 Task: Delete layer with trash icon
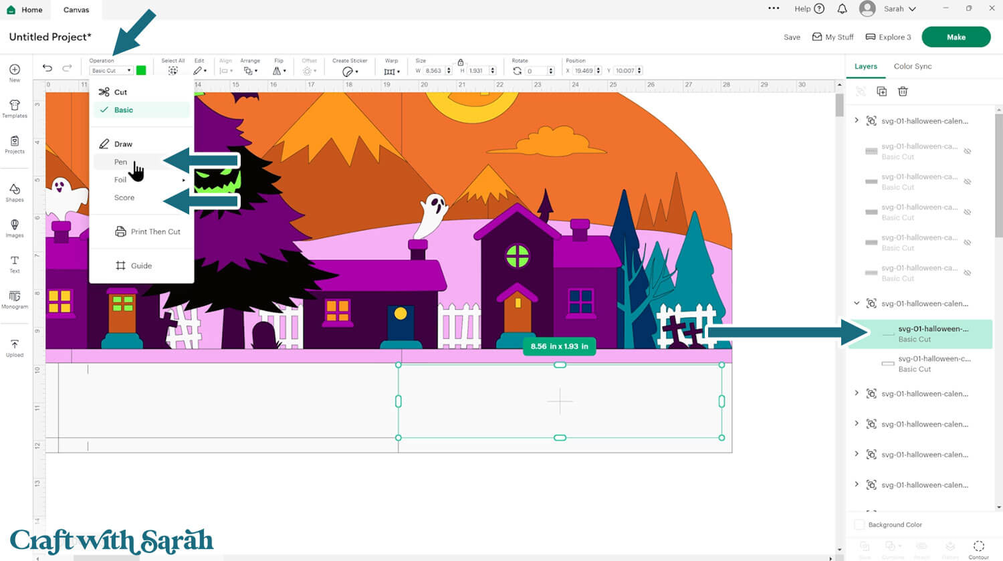click(903, 92)
